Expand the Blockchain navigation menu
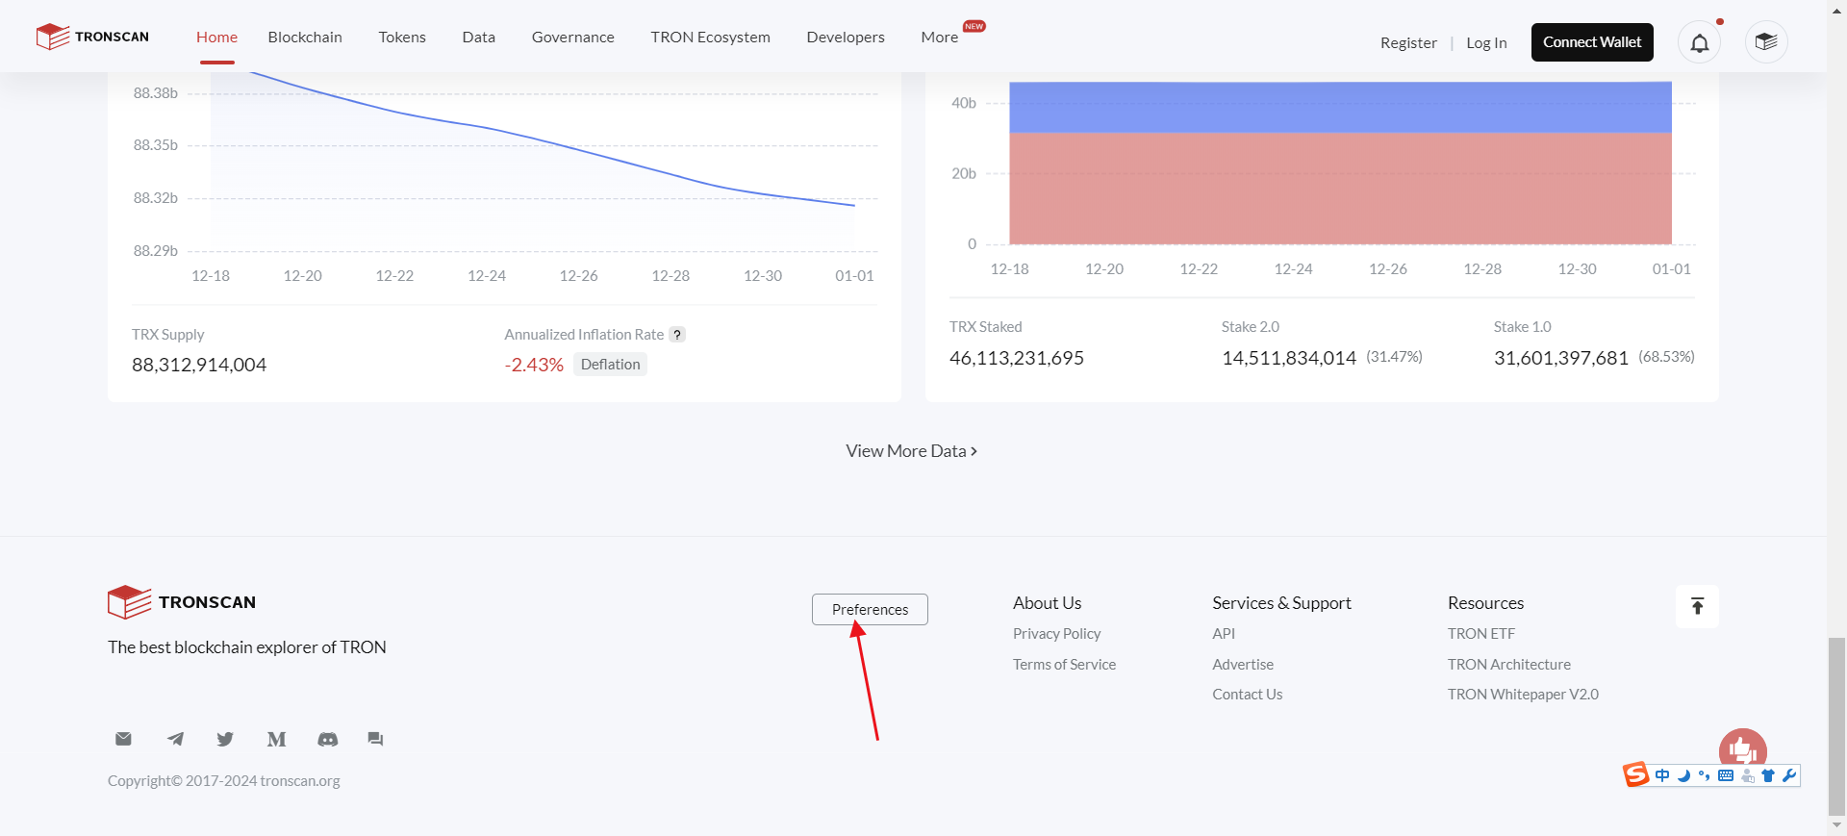The width and height of the screenshot is (1847, 836). point(305,37)
